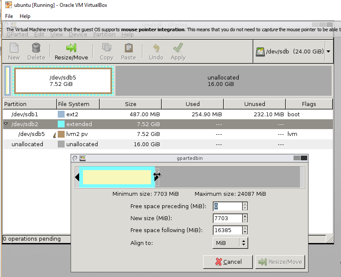The height and width of the screenshot is (277, 341).
Task: Click in Free space preceding input field
Action: 228,206
